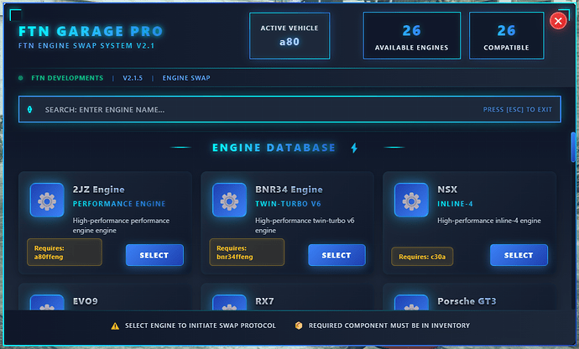Viewport: 579px width, 349px height.
Task: Click the orange required component cube icon
Action: 299,326
